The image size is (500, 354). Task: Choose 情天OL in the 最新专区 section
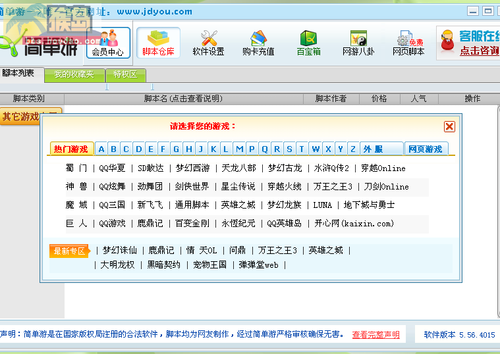point(202,251)
